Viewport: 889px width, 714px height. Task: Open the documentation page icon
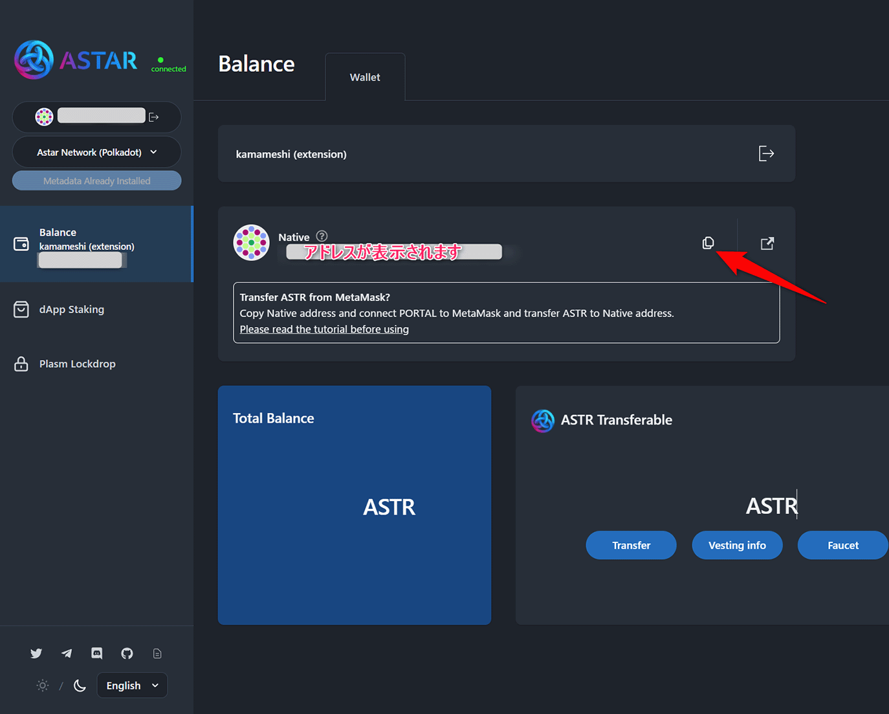coord(157,653)
